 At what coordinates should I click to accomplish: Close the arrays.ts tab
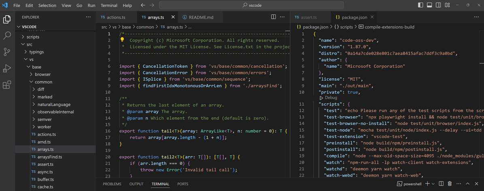[x=173, y=17]
